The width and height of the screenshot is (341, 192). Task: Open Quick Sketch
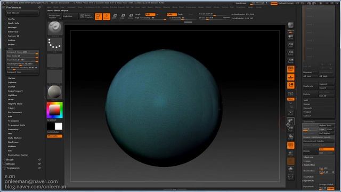[x=86, y=16]
